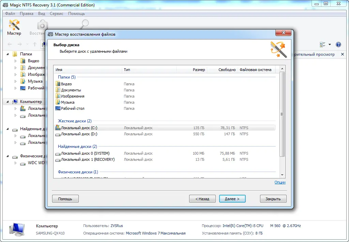The width and height of the screenshot is (349, 242).
Task: Click the Жесткие диски (2) group header
Action: point(75,121)
